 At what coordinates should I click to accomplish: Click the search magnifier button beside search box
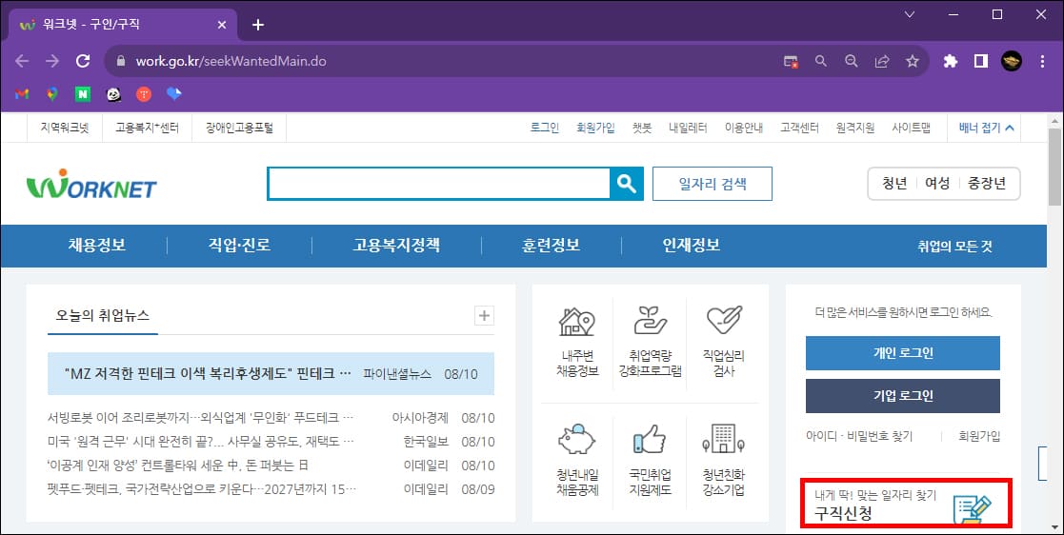click(627, 184)
